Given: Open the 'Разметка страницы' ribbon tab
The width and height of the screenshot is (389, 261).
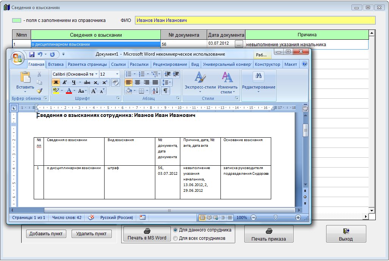Looking at the screenshot, I should pyautogui.click(x=88, y=64).
